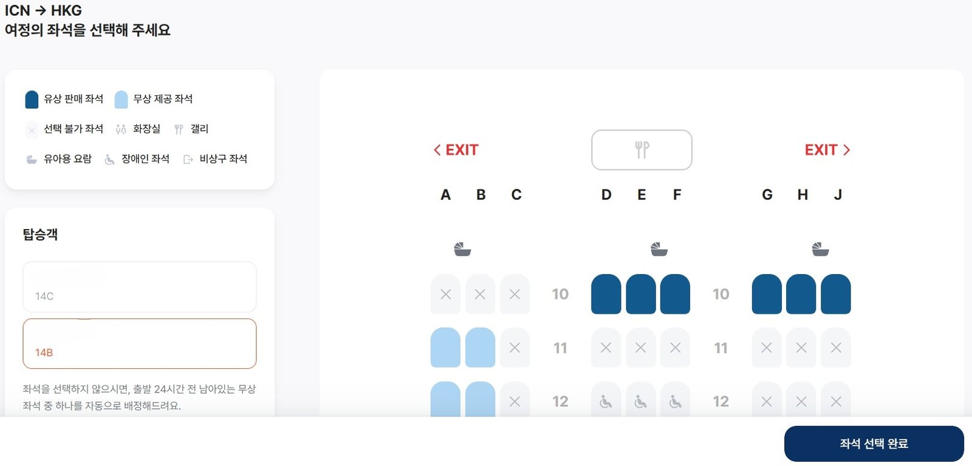Click dark blue 유상 판매 좌석 legend swatch
972x466 pixels.
pyautogui.click(x=32, y=99)
